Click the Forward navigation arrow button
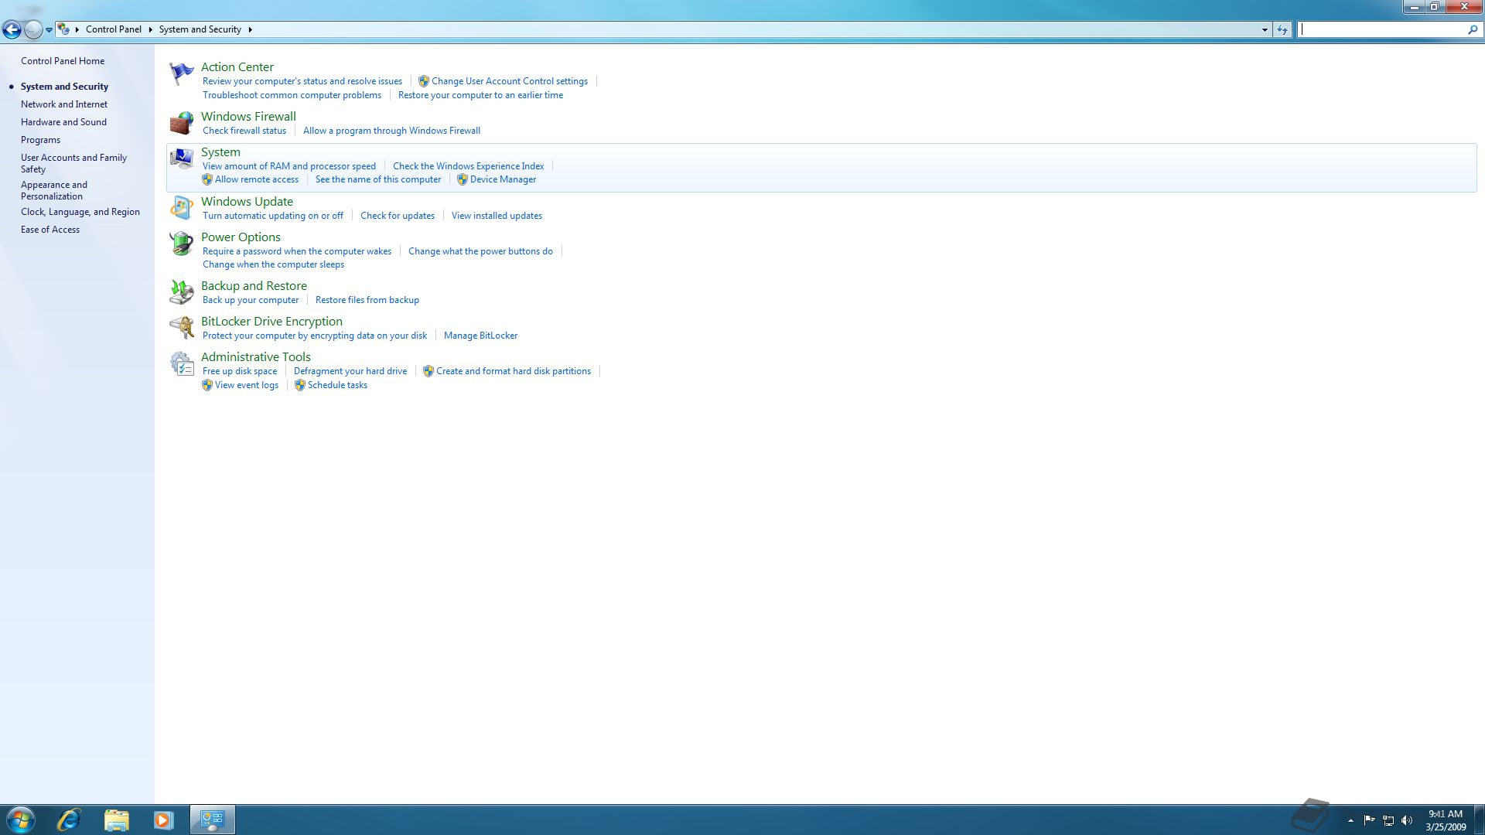Image resolution: width=1485 pixels, height=835 pixels. pos(32,29)
